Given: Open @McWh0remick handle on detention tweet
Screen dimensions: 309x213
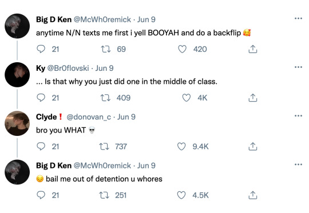Looking at the screenshot, I should point(102,166).
